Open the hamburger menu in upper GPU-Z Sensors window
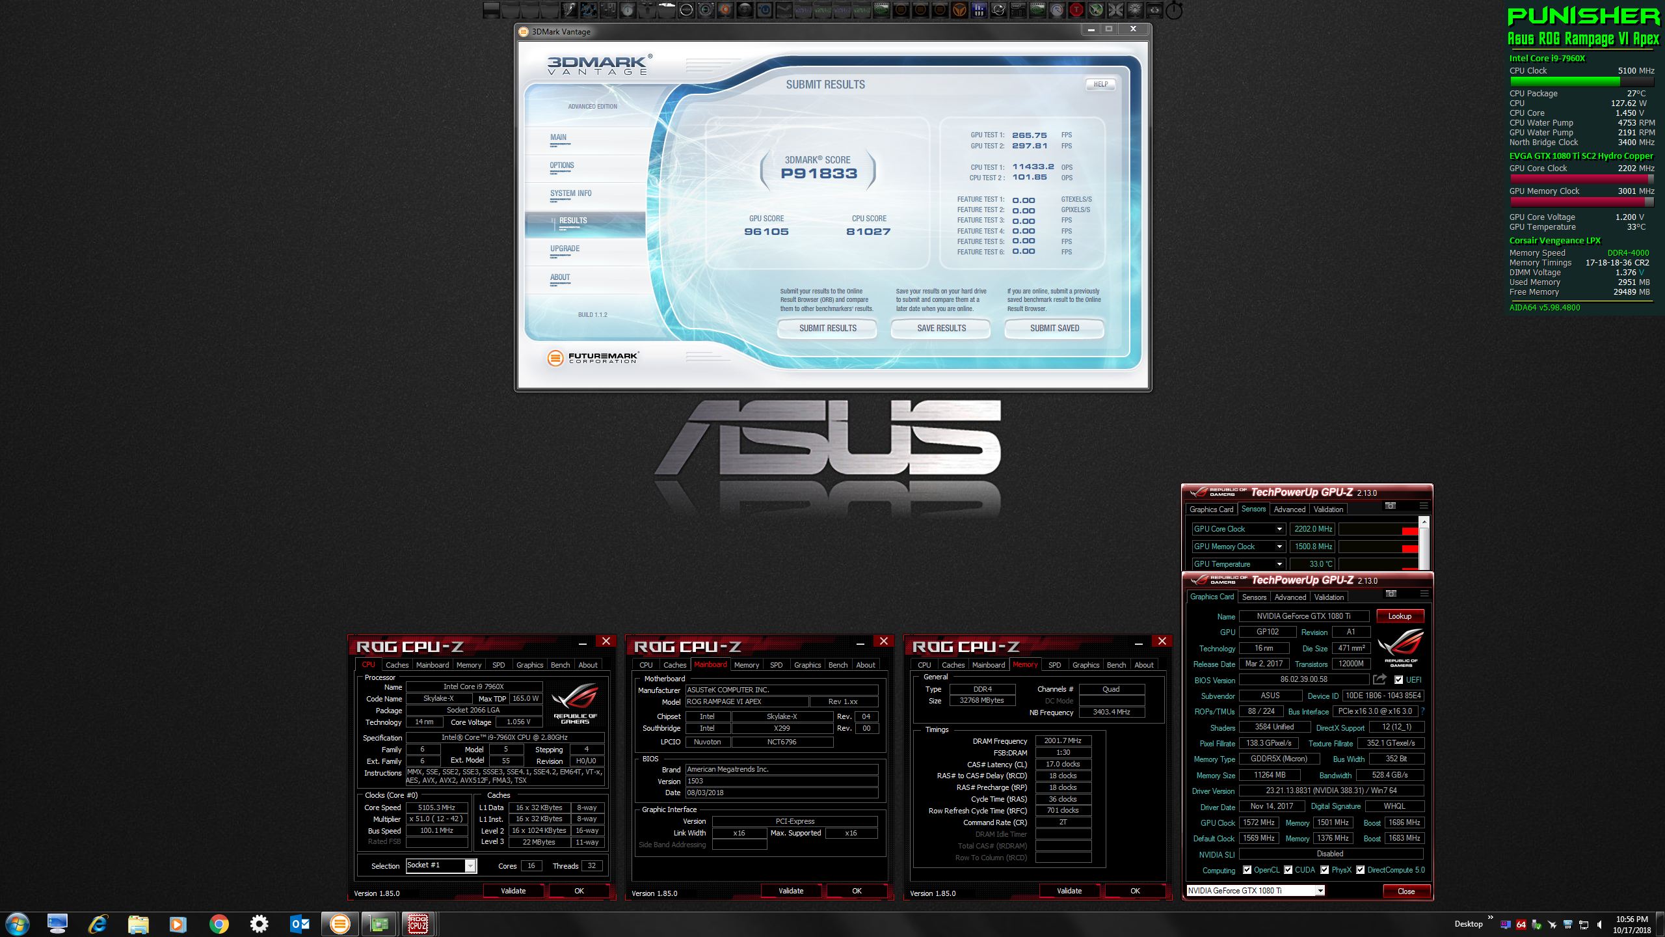Screen dimensions: 1665x937 click(1423, 506)
